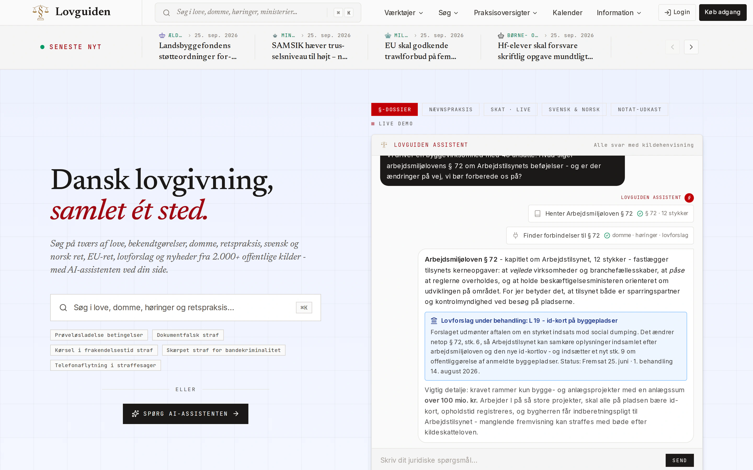Expand the Praksisoversigter menu
The height and width of the screenshot is (470, 753).
505,13
